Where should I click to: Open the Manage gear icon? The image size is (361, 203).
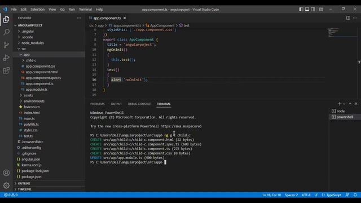pos(6,186)
